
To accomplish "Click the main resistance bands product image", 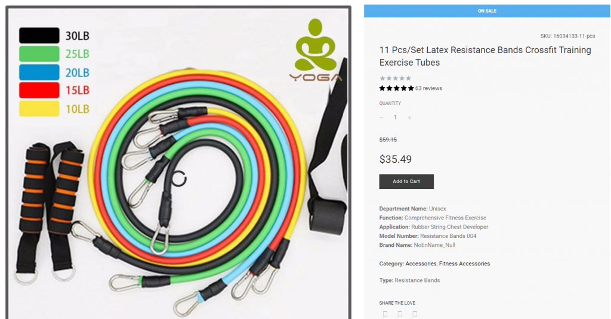I will coord(178,163).
